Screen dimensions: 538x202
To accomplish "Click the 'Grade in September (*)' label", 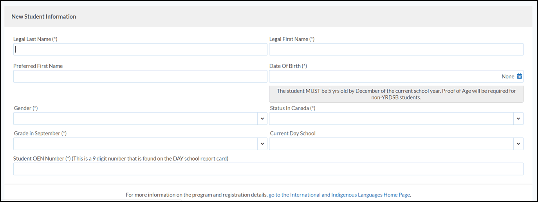I will 40,133.
